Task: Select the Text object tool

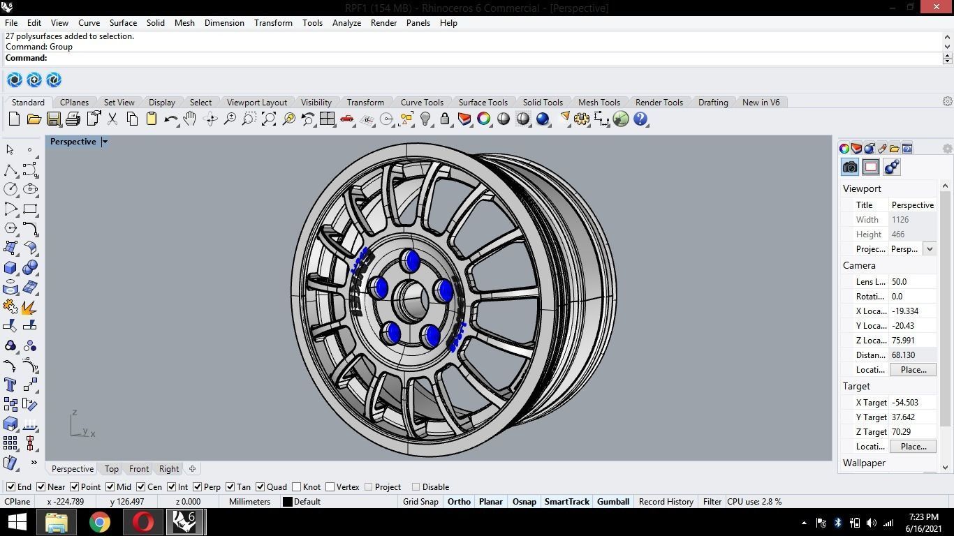Action: [10, 385]
